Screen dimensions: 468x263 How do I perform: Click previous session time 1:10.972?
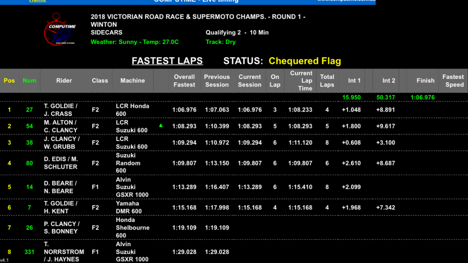[217, 142]
